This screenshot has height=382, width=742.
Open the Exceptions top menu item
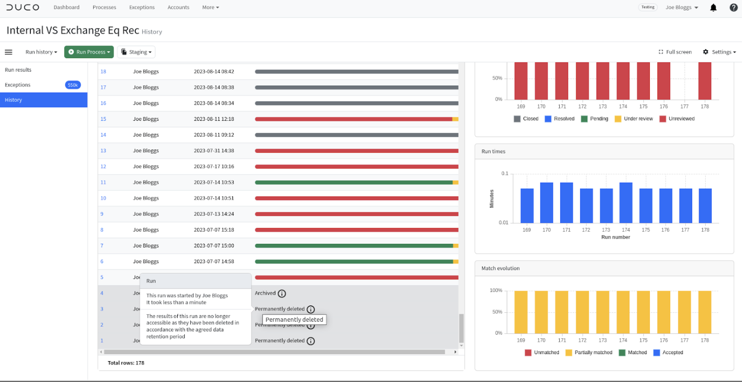click(142, 7)
